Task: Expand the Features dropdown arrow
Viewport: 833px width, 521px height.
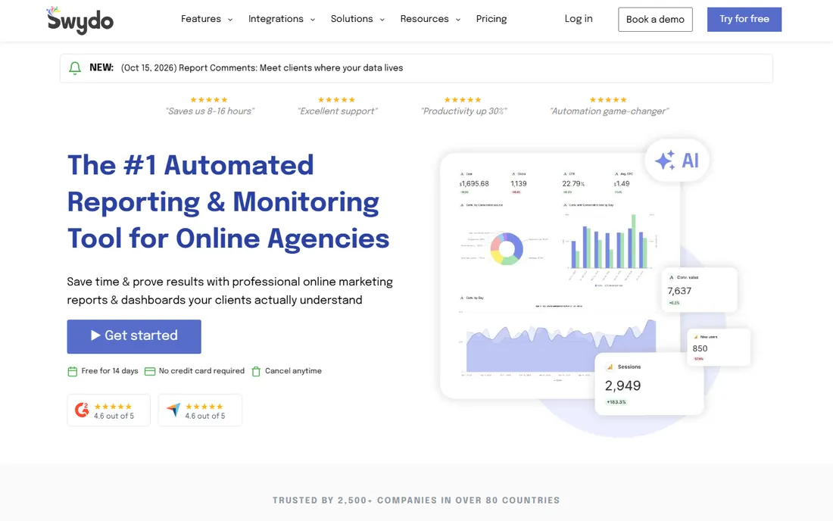Action: (230, 20)
